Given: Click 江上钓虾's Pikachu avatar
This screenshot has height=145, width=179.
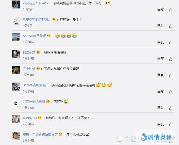Looking at the screenshot, I should click(16, 70).
